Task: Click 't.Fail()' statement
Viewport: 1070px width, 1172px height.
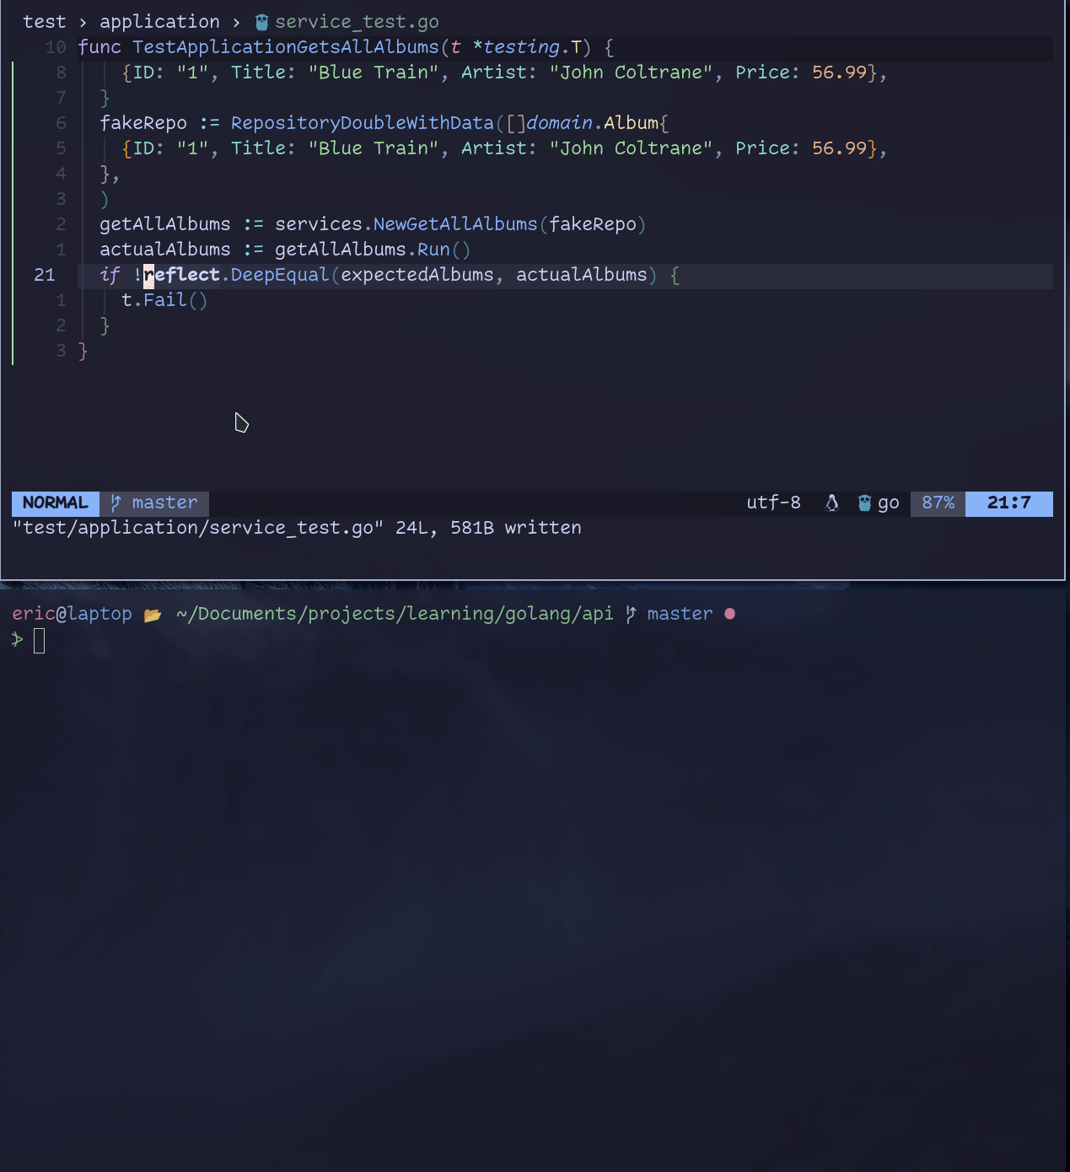Action: [x=164, y=300]
